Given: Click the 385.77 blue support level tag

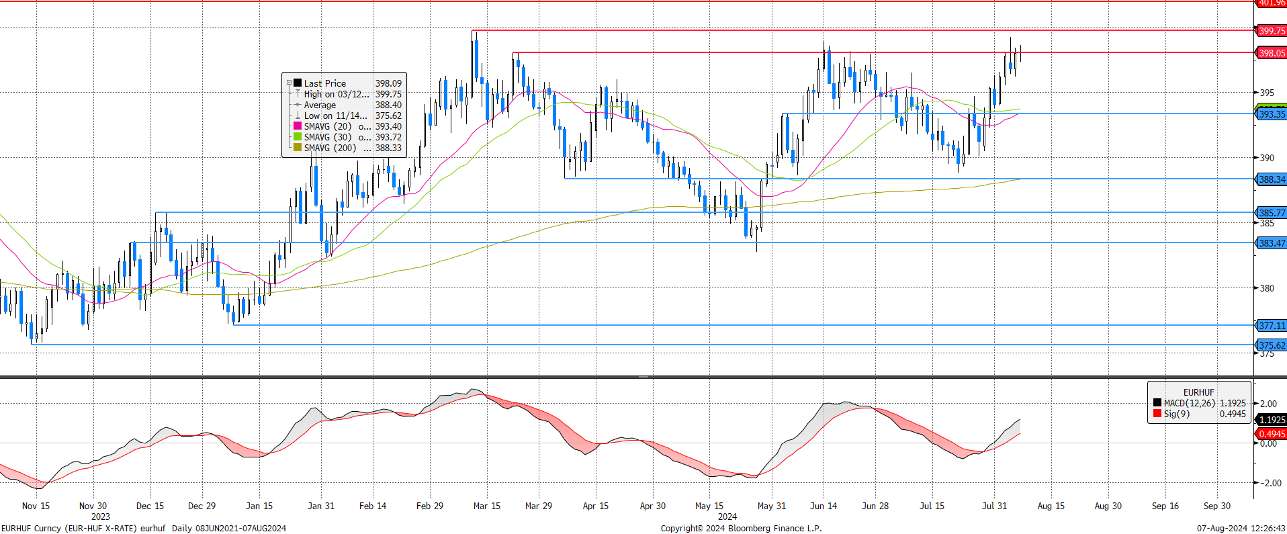Looking at the screenshot, I should pos(1272,213).
